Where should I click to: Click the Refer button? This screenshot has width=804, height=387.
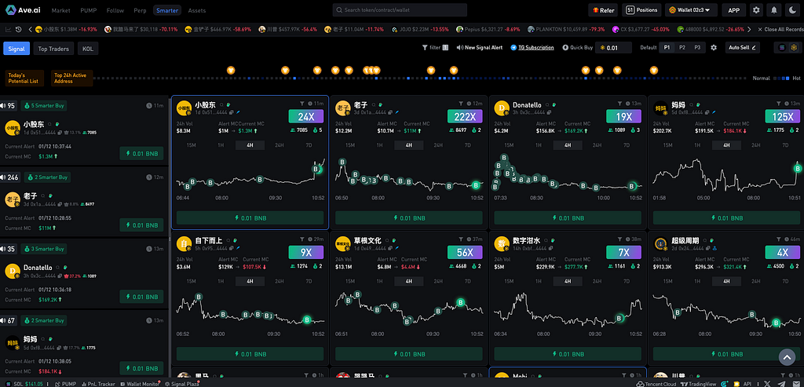coord(603,9)
